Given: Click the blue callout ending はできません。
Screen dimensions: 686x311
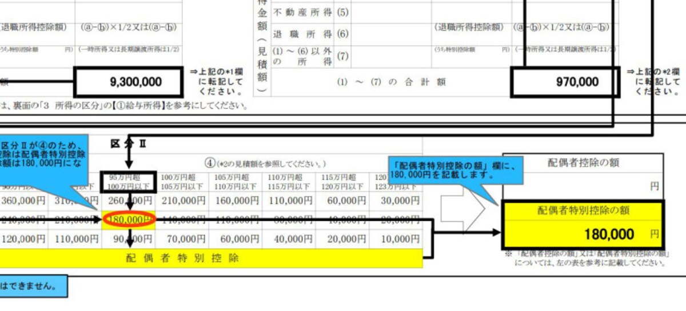Looking at the screenshot, I should [33, 286].
